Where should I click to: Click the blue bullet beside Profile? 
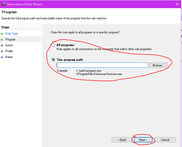(2, 51)
